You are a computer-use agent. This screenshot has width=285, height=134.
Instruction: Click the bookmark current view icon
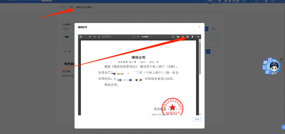click(192, 37)
